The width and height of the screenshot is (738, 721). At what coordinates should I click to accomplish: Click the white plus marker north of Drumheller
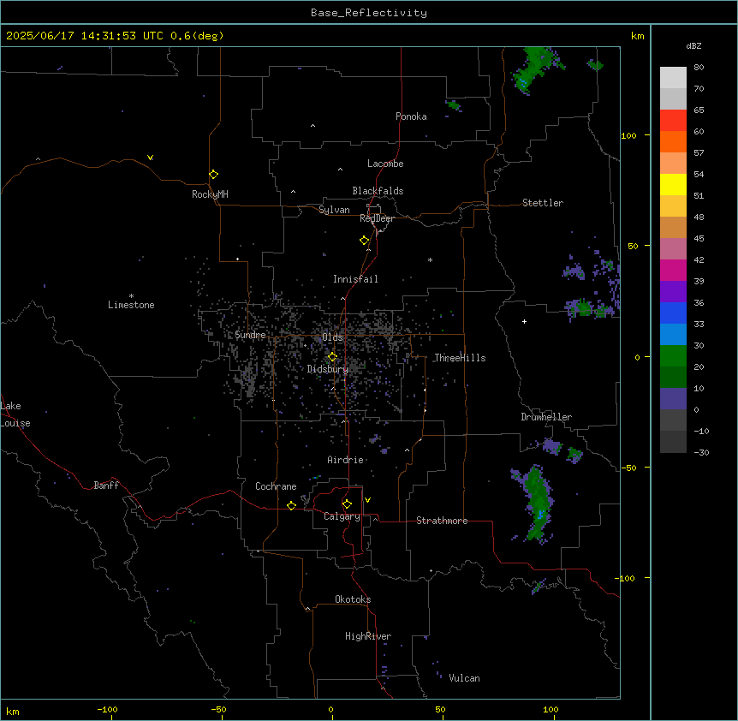524,321
